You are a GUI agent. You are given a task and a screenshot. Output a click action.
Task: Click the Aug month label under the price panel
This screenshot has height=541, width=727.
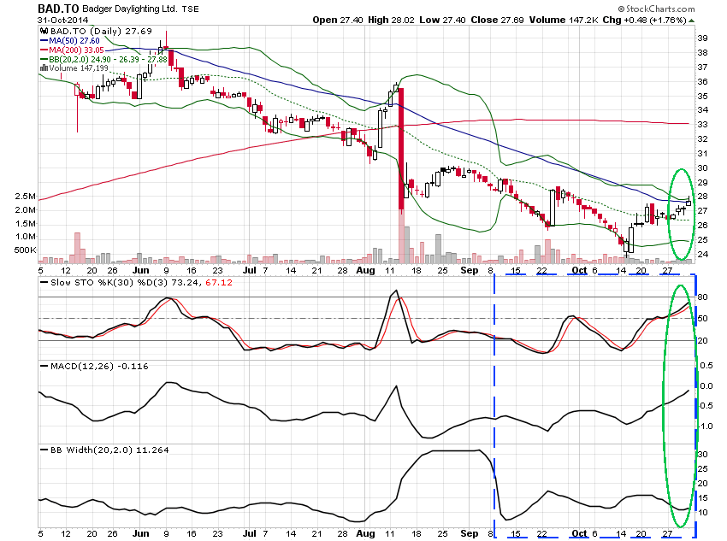tap(365, 270)
